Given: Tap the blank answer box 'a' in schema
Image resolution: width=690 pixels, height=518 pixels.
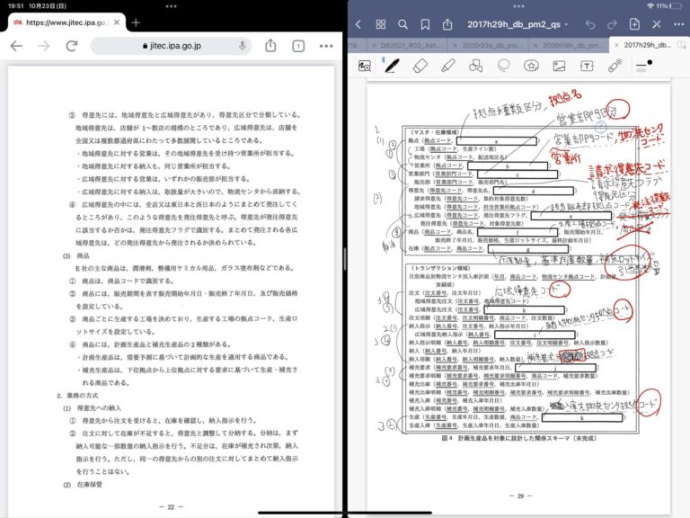Looking at the screenshot, I should click(x=497, y=141).
